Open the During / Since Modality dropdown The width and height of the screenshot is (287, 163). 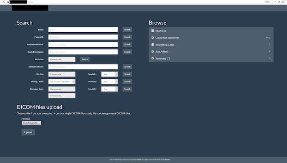point(109,81)
